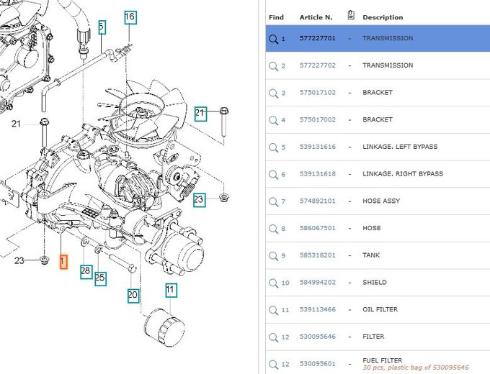The width and height of the screenshot is (490, 374).
Task: Click magnifier icon for article 575017002
Action: (x=273, y=120)
